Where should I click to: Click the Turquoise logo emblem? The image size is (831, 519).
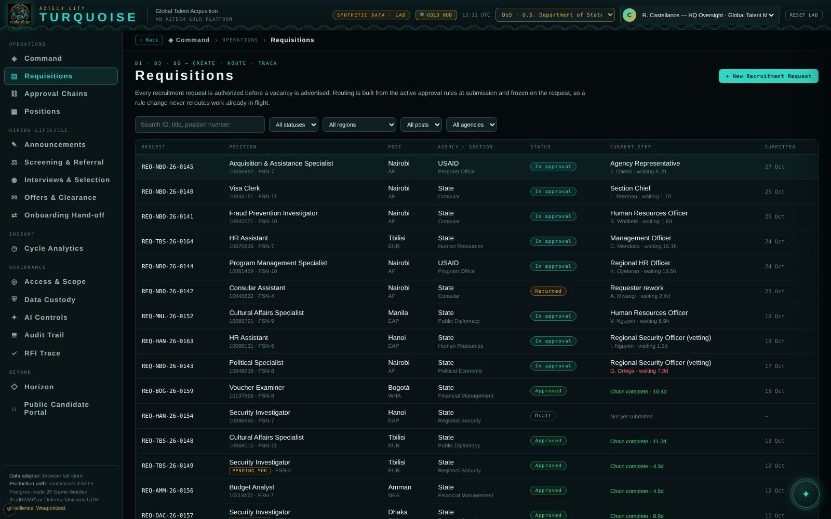[20, 15]
